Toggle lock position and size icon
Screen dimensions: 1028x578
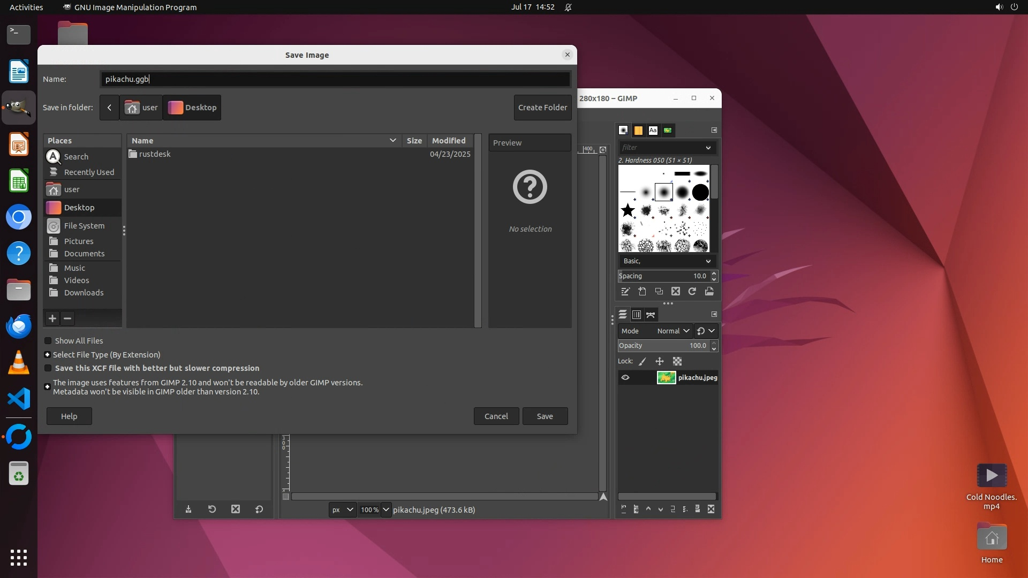click(x=660, y=361)
